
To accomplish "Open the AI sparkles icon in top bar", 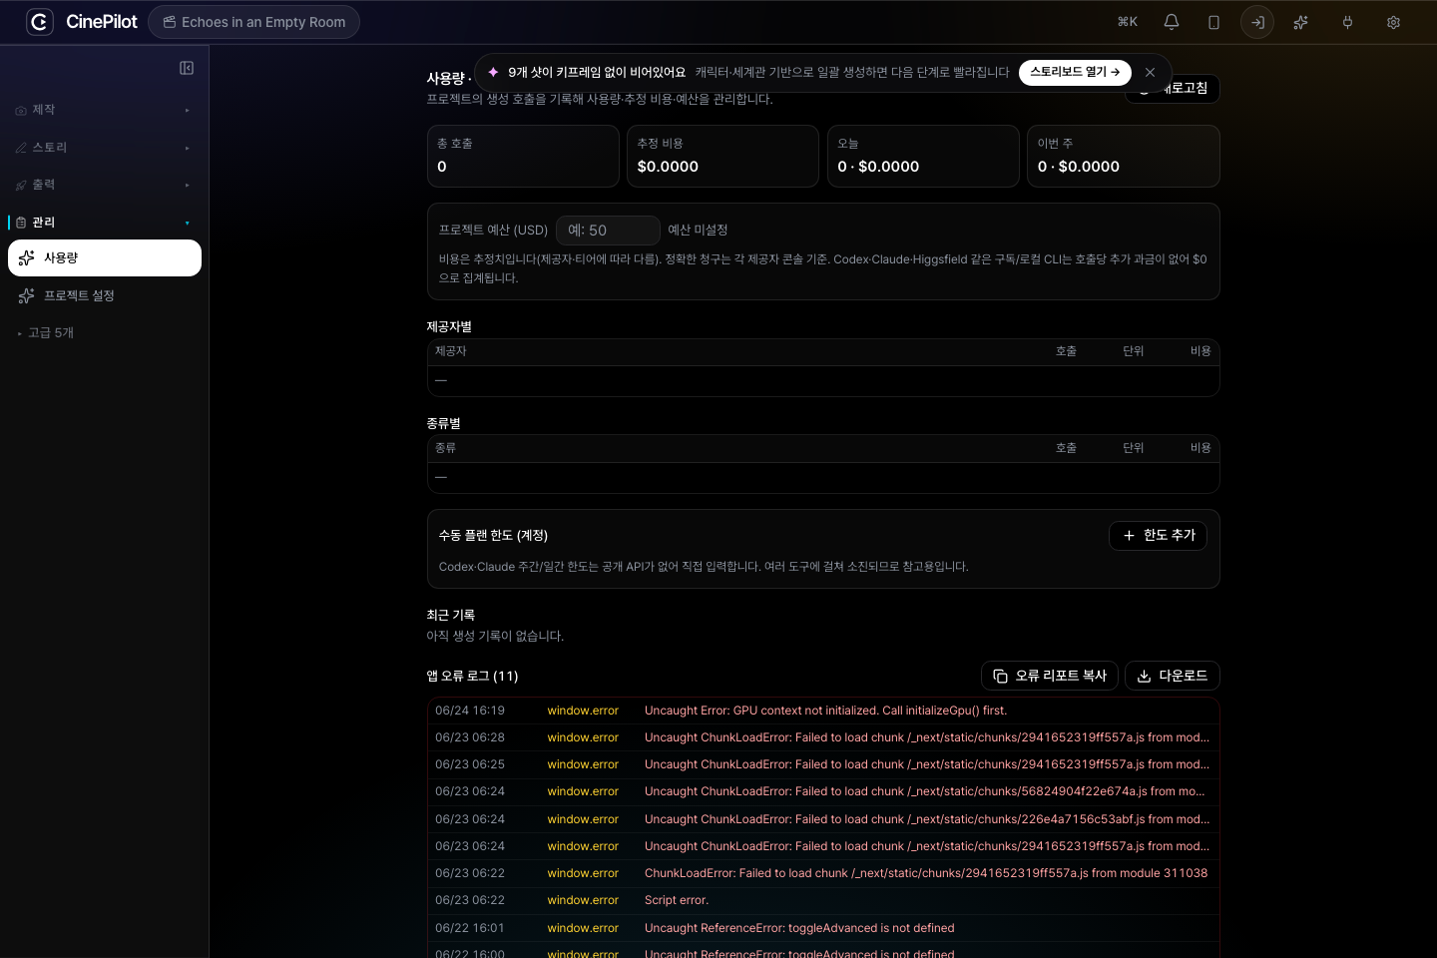I will click(1300, 22).
